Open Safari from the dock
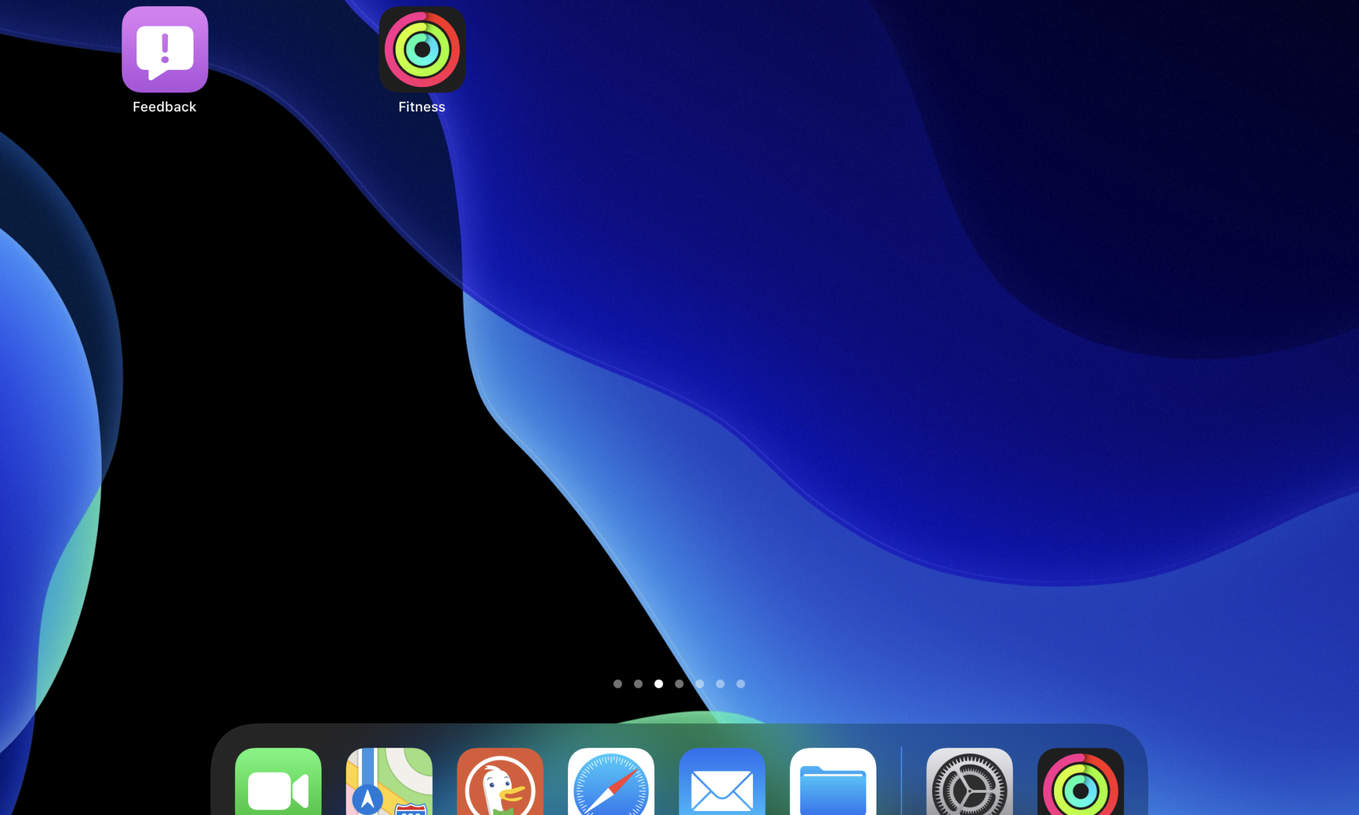Image resolution: width=1359 pixels, height=815 pixels. 611,781
